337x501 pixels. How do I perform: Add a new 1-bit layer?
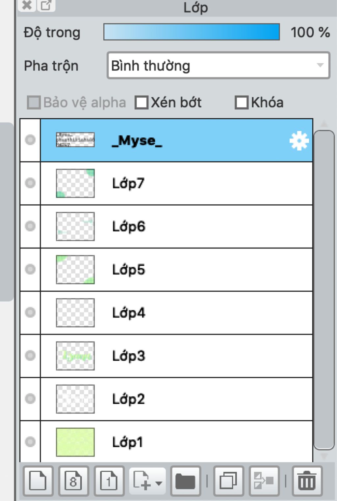(x=109, y=481)
